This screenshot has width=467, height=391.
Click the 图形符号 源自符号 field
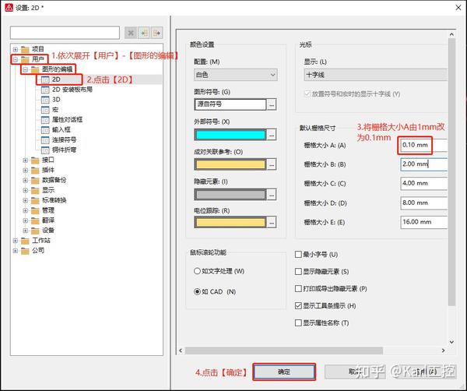click(230, 104)
